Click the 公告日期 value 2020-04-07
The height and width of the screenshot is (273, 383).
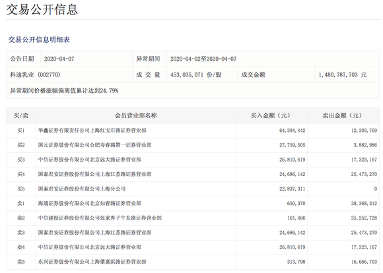click(59, 59)
